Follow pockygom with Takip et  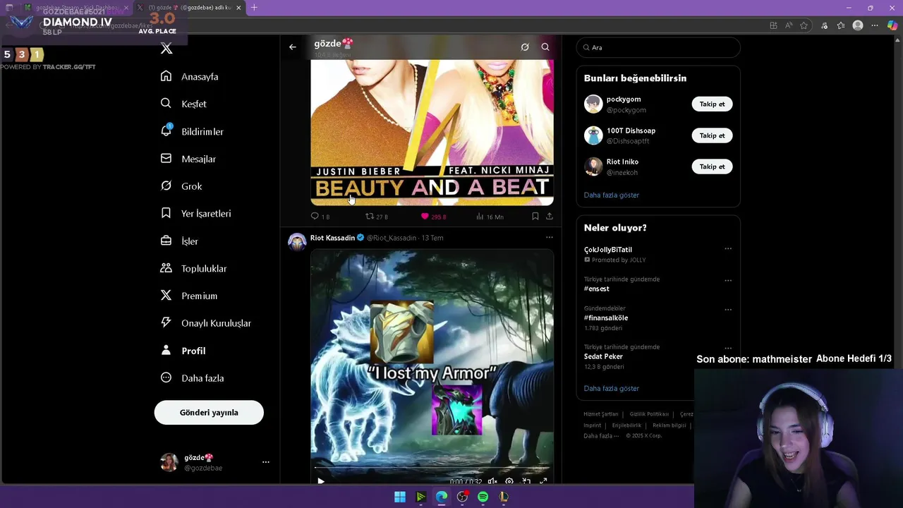[712, 104]
